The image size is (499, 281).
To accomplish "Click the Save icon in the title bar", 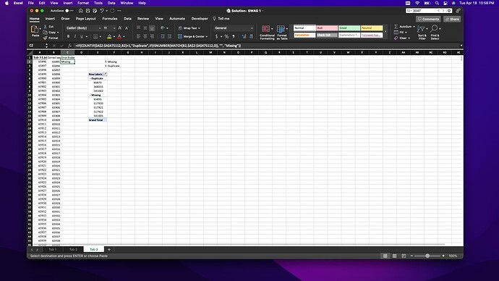I will click(88, 11).
